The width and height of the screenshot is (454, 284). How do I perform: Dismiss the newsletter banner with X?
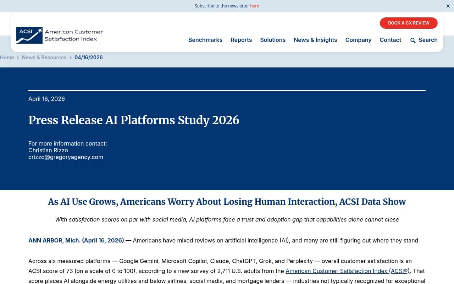[x=448, y=6]
